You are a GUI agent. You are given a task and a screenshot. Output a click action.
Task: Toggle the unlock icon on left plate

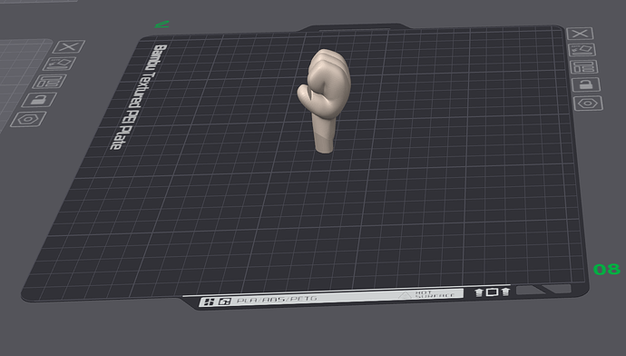point(39,100)
